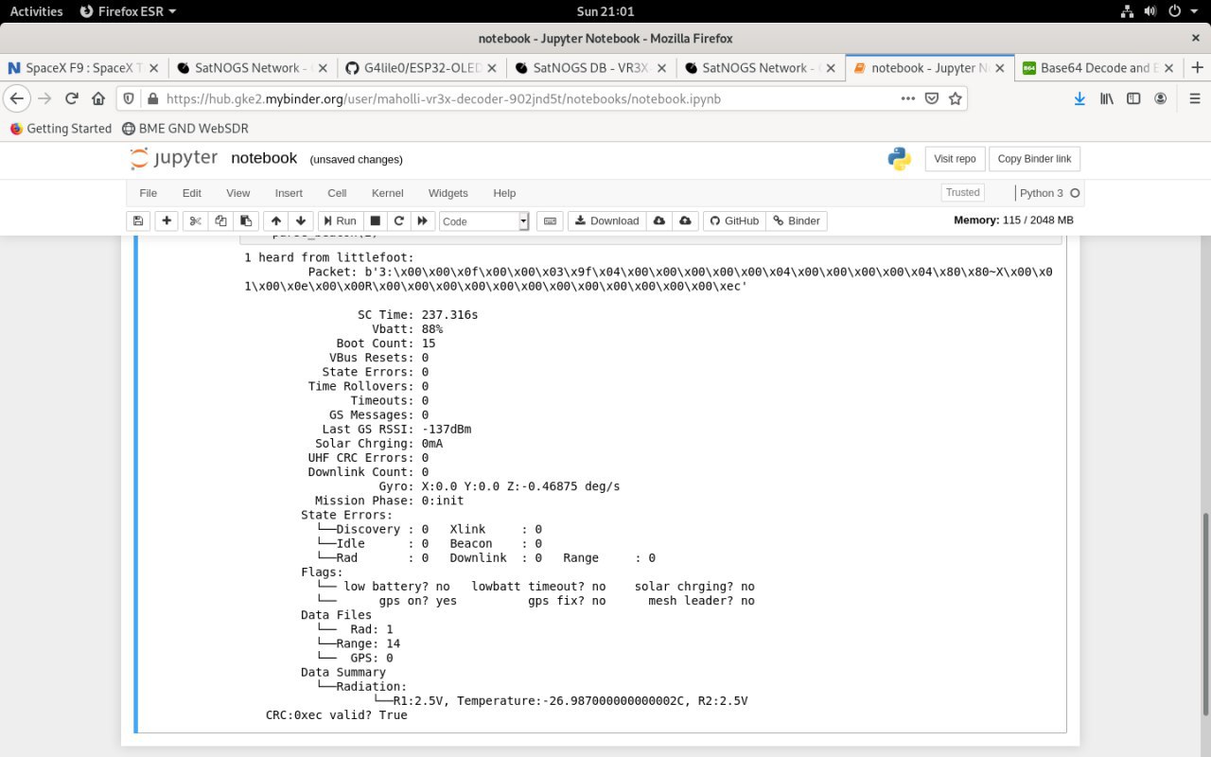1211x757 pixels.
Task: Open the BME GND WebSDR bookmark
Action: pos(184,129)
